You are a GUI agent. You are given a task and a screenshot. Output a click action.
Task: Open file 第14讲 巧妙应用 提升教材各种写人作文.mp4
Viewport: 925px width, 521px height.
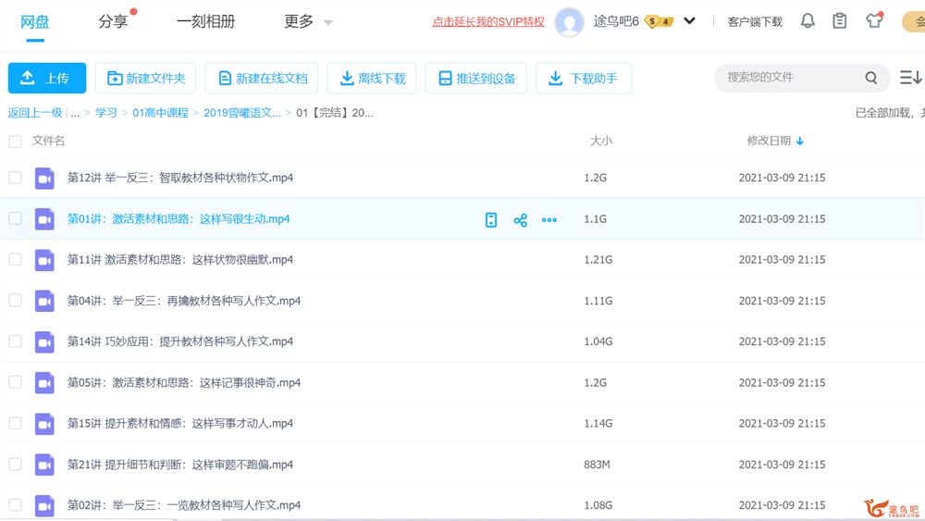tap(180, 341)
